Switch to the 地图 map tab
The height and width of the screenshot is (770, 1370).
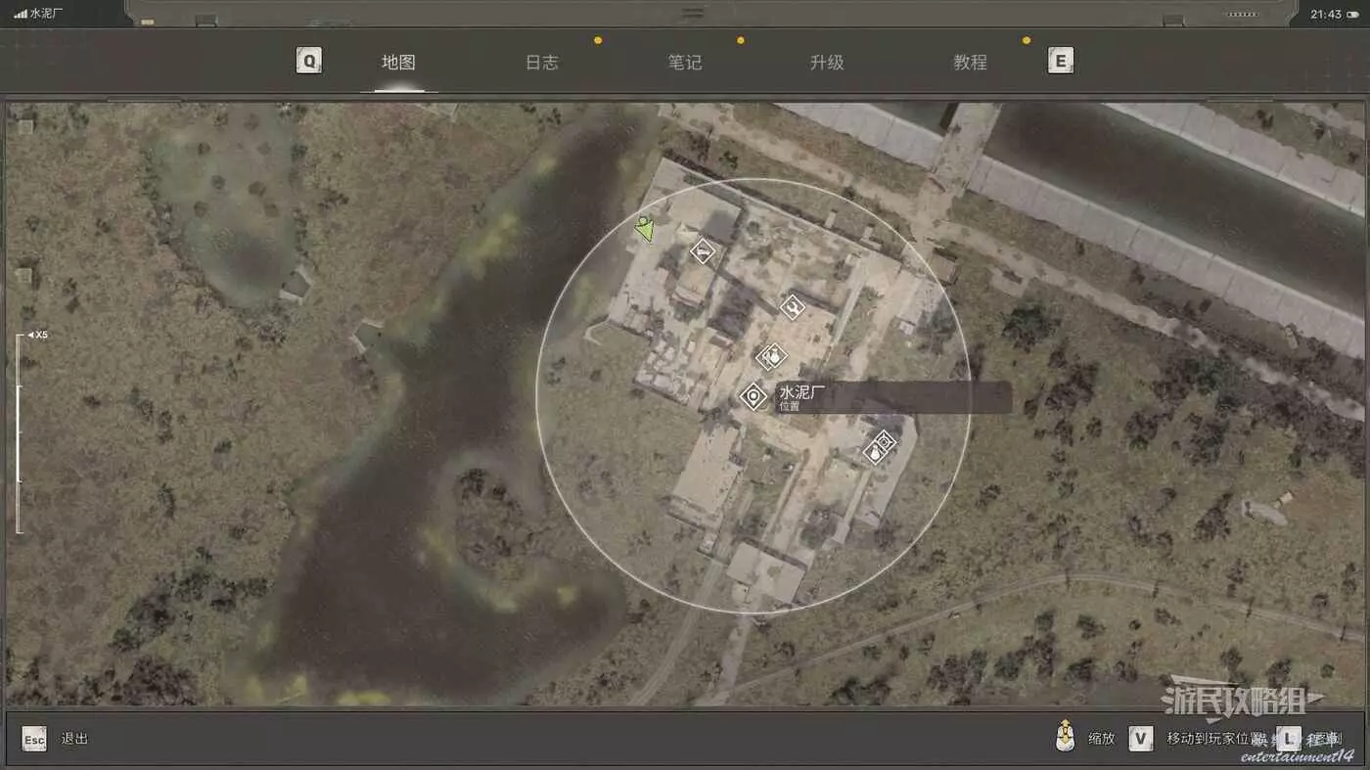tap(398, 63)
